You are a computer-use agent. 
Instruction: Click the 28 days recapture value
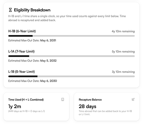[x=87, y=106]
